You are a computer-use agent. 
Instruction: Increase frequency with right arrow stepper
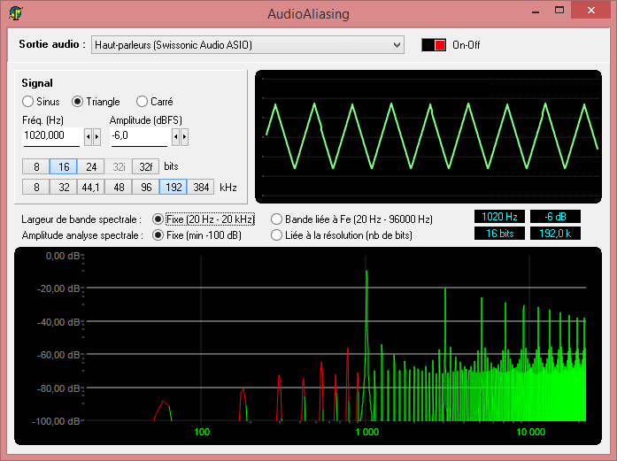point(96,136)
